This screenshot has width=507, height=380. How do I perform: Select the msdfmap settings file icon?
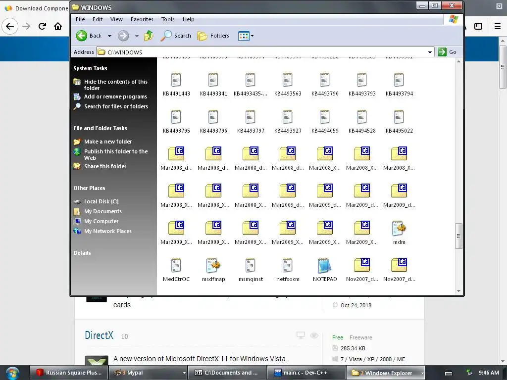tap(213, 266)
